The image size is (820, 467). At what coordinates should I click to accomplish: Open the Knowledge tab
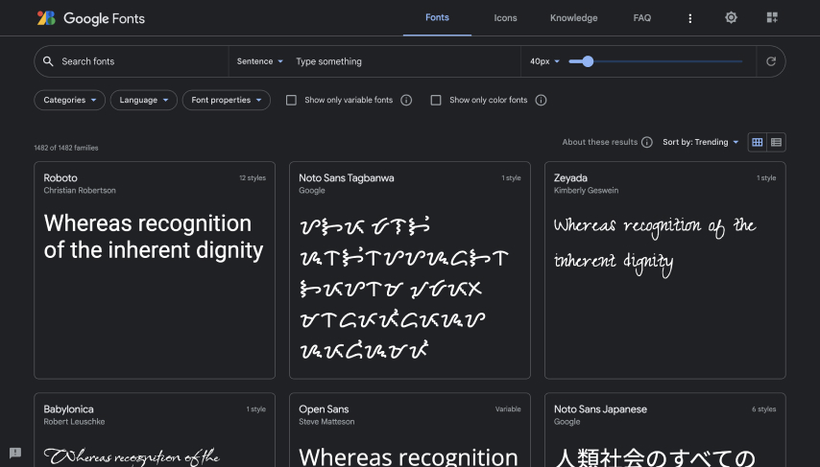coord(573,18)
